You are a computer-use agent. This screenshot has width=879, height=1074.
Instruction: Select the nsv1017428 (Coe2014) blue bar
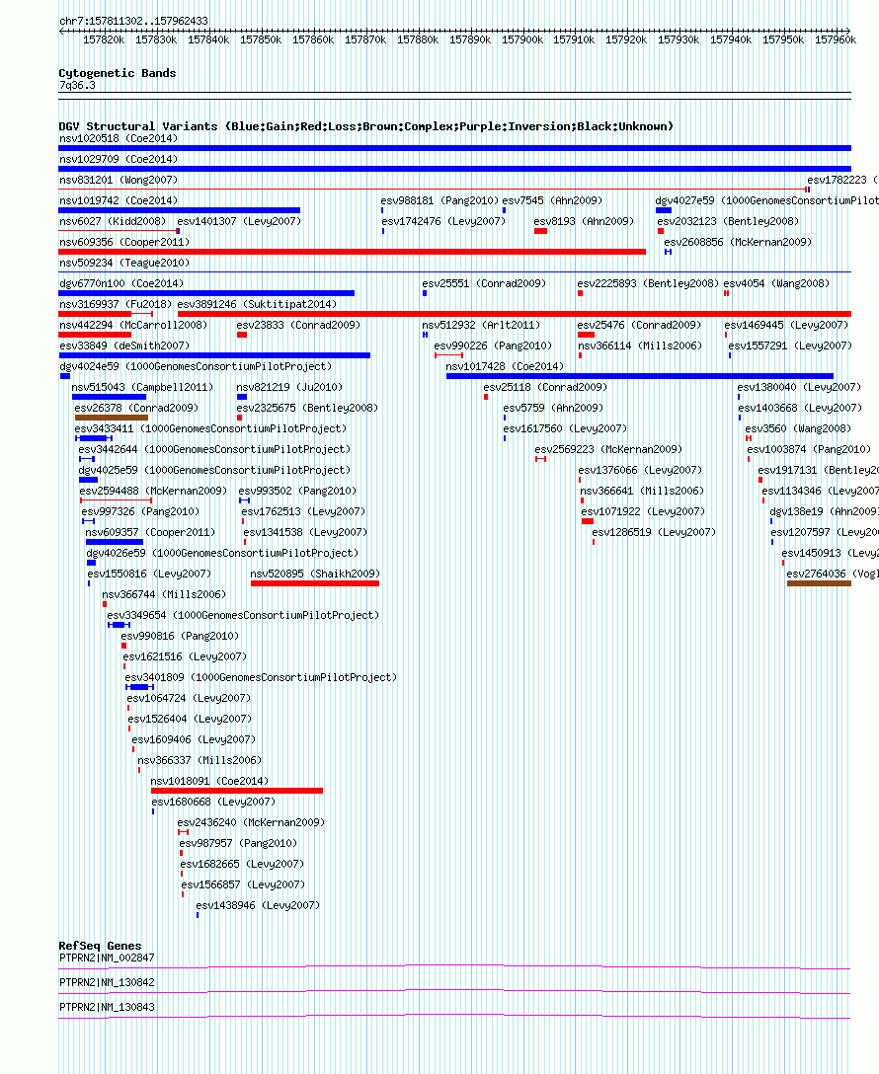click(639, 376)
